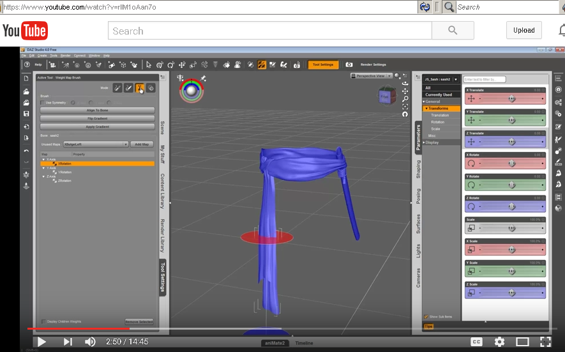Toggle the Show Sub Items checkbox

tap(426, 316)
